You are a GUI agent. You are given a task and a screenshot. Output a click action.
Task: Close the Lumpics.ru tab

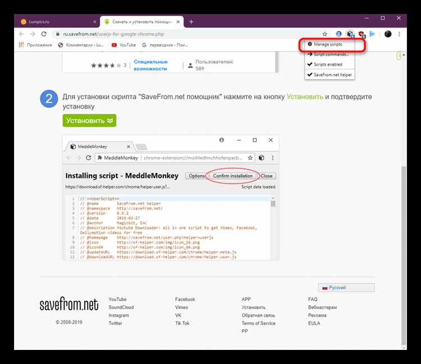pos(94,22)
